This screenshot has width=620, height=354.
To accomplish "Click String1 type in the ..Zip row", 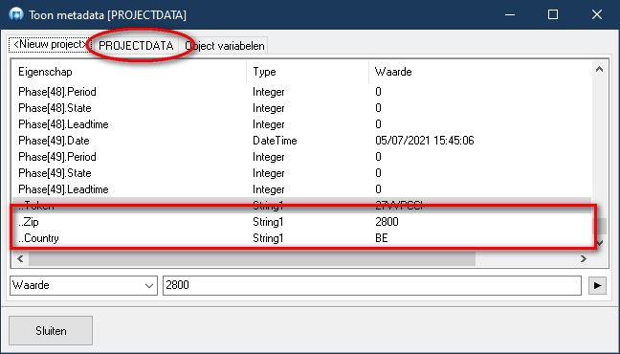I will pos(268,222).
